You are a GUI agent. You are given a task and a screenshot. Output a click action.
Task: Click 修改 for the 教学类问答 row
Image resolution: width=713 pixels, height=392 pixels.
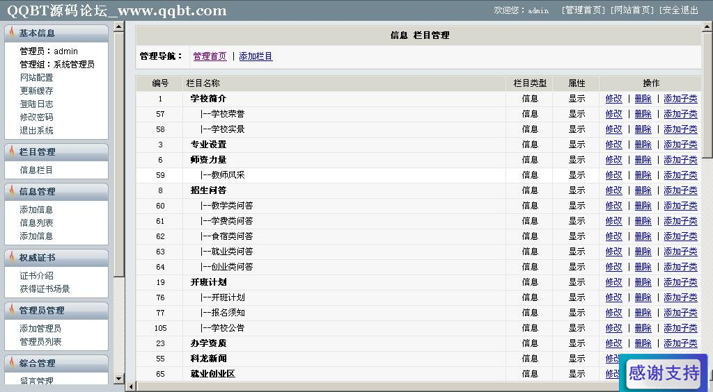tap(614, 206)
